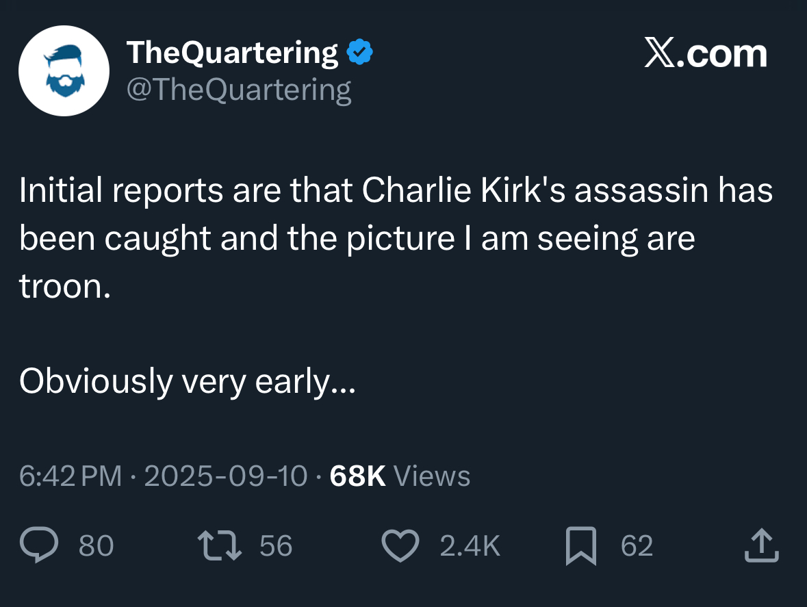This screenshot has height=607, width=807.
Task: Click the 80 replies count
Action: point(97,546)
